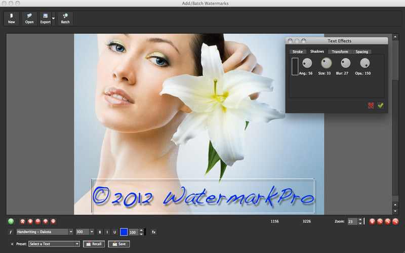The image size is (405, 253).
Task: Open a file with the Open icon
Action: [29, 19]
